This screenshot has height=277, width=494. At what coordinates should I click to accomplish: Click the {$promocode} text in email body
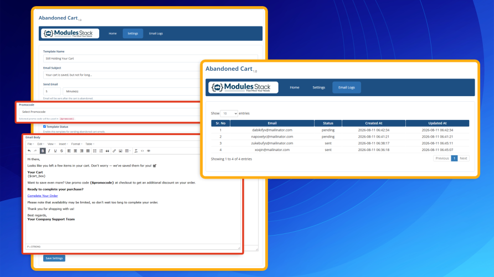102,182
